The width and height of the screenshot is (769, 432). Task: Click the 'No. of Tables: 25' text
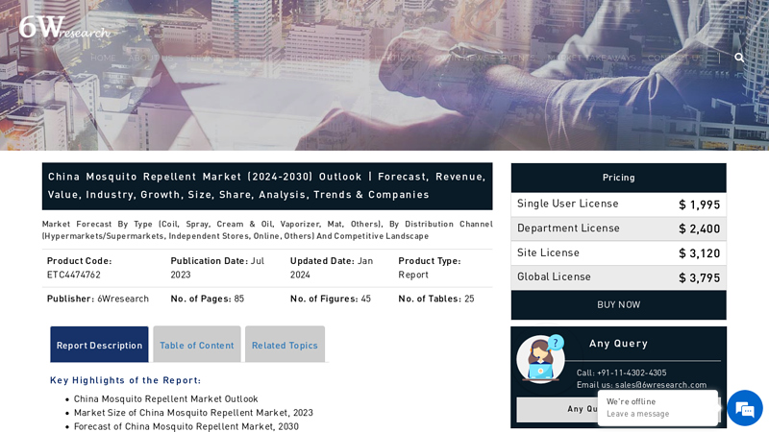(436, 299)
